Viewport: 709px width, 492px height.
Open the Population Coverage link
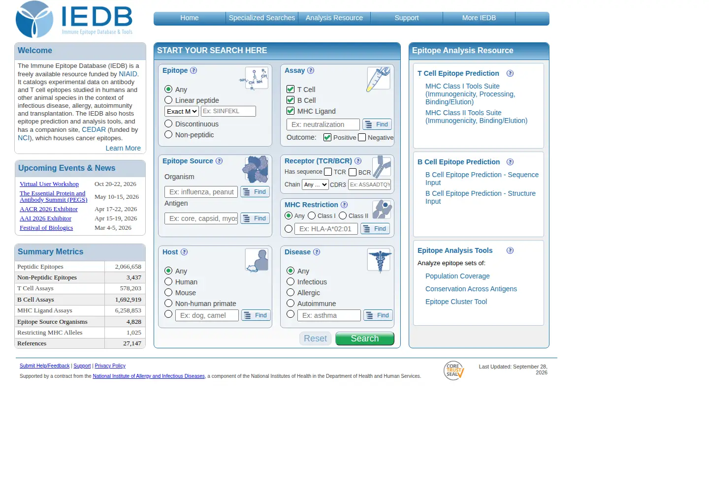457,276
